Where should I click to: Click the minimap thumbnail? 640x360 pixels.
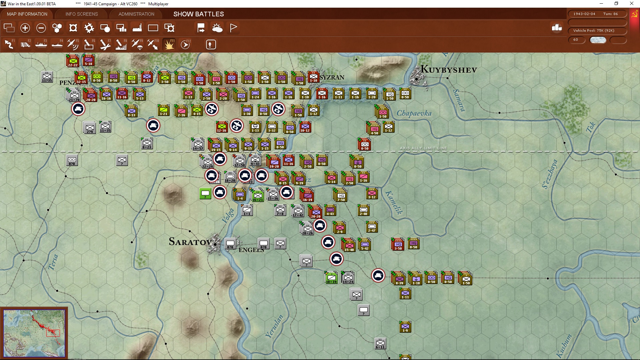[x=34, y=333]
